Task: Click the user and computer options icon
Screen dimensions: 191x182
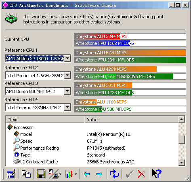Action: (x=53, y=174)
